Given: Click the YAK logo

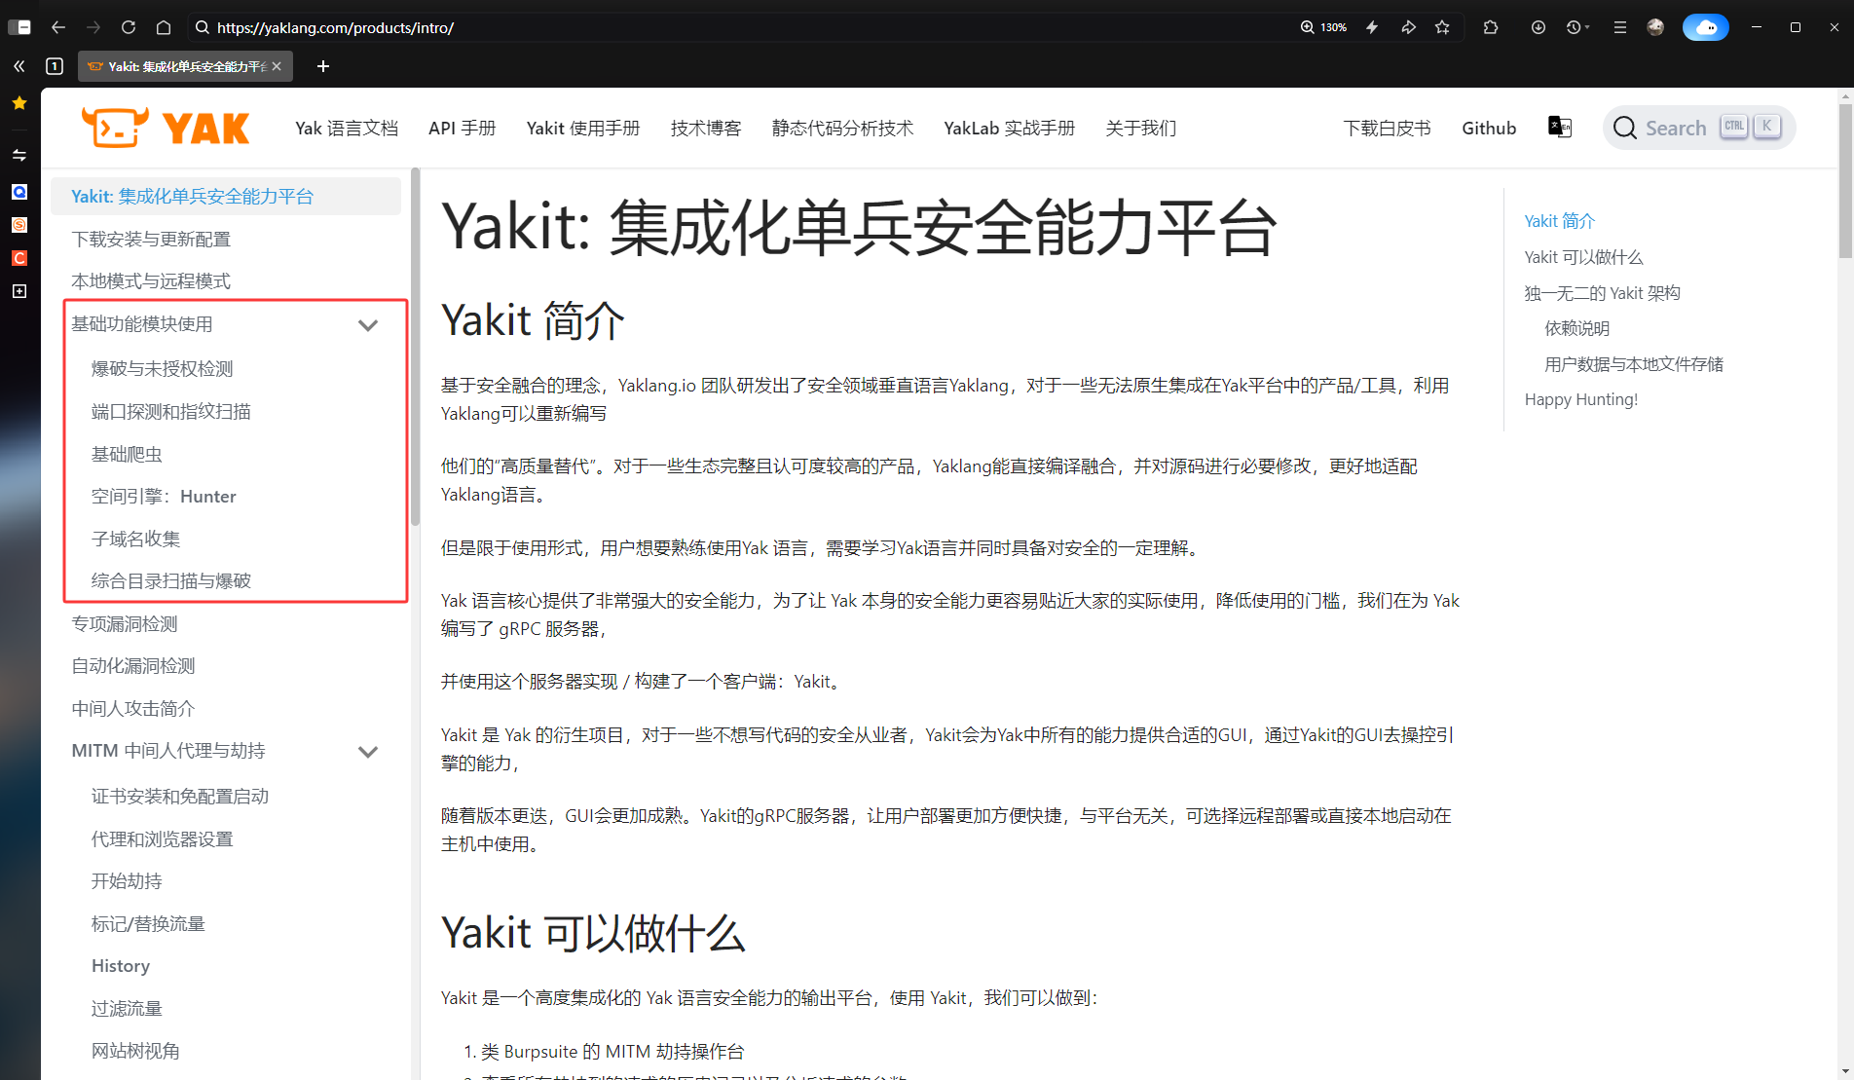Looking at the screenshot, I should click(x=166, y=128).
